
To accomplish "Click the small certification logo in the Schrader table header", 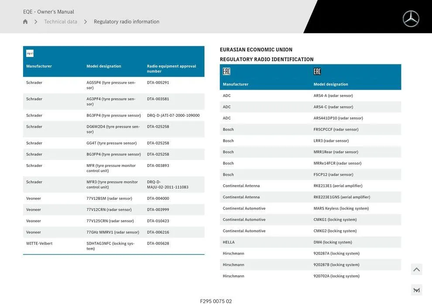I will (x=30, y=54).
